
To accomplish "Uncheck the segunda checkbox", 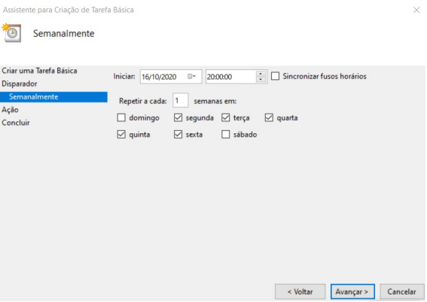I will click(x=178, y=117).
